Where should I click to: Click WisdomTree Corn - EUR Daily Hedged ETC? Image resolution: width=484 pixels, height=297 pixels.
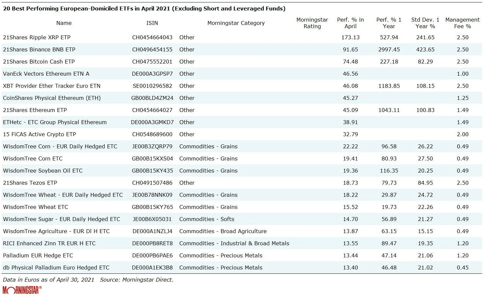[60, 146]
